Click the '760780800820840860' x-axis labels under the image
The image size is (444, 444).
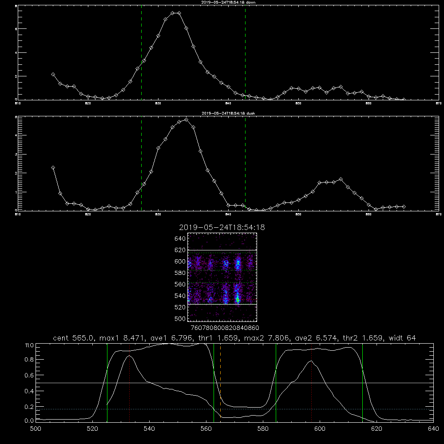[x=225, y=328]
